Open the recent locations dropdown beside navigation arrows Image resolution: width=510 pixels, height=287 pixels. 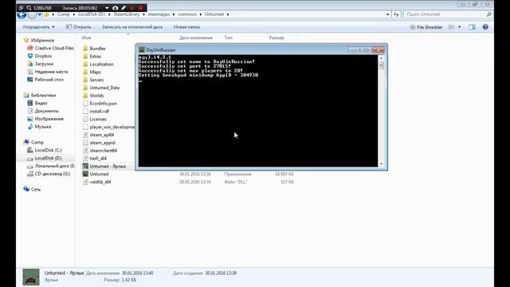[40, 14]
